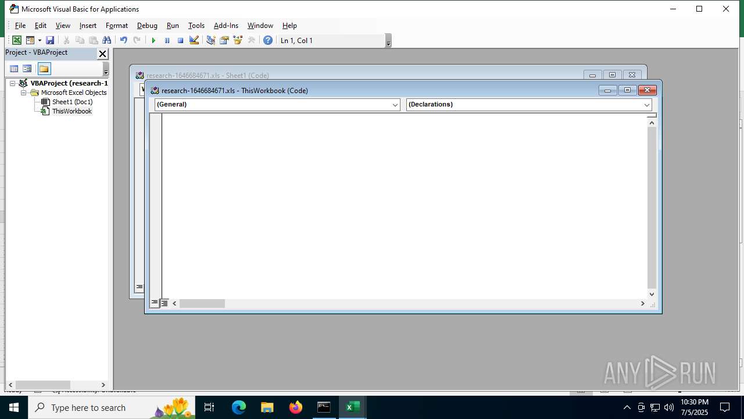
Task: Open the Windows Start menu
Action: [x=14, y=407]
